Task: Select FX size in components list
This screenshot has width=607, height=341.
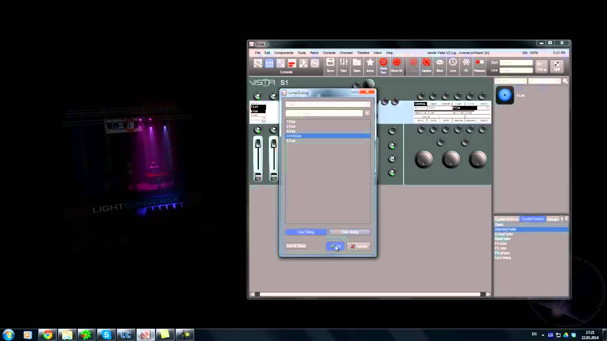Action: (x=531, y=243)
